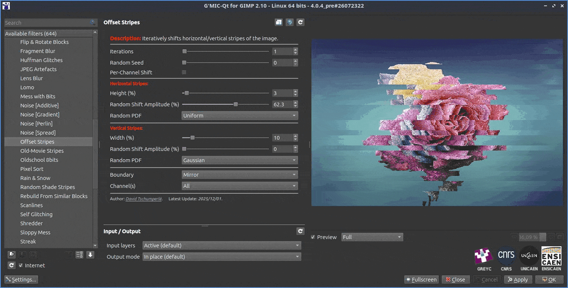Click the add fave bookmark icon
The height and width of the screenshot is (288, 568).
12,255
